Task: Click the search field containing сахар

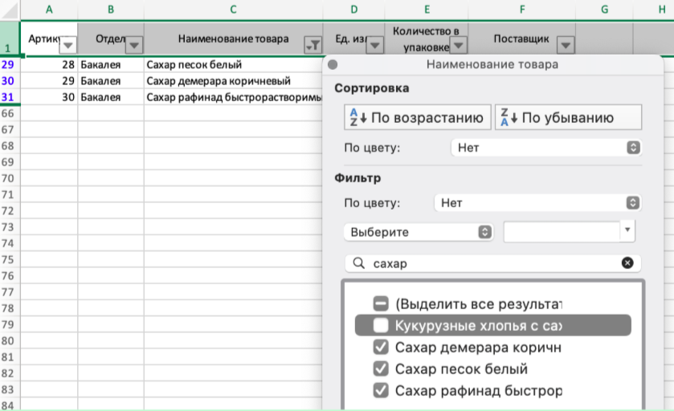Action: tap(492, 263)
